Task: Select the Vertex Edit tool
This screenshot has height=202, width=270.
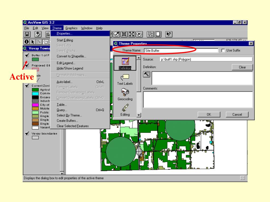Action: point(39,42)
